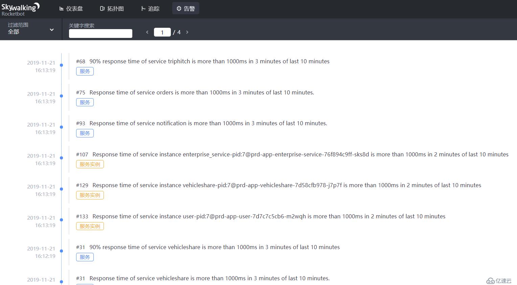
Task: Expand the 过滤范围 filter scope dropdown
Action: (31, 29)
